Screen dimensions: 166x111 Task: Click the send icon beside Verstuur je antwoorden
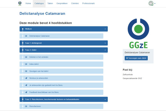[x=26, y=78]
